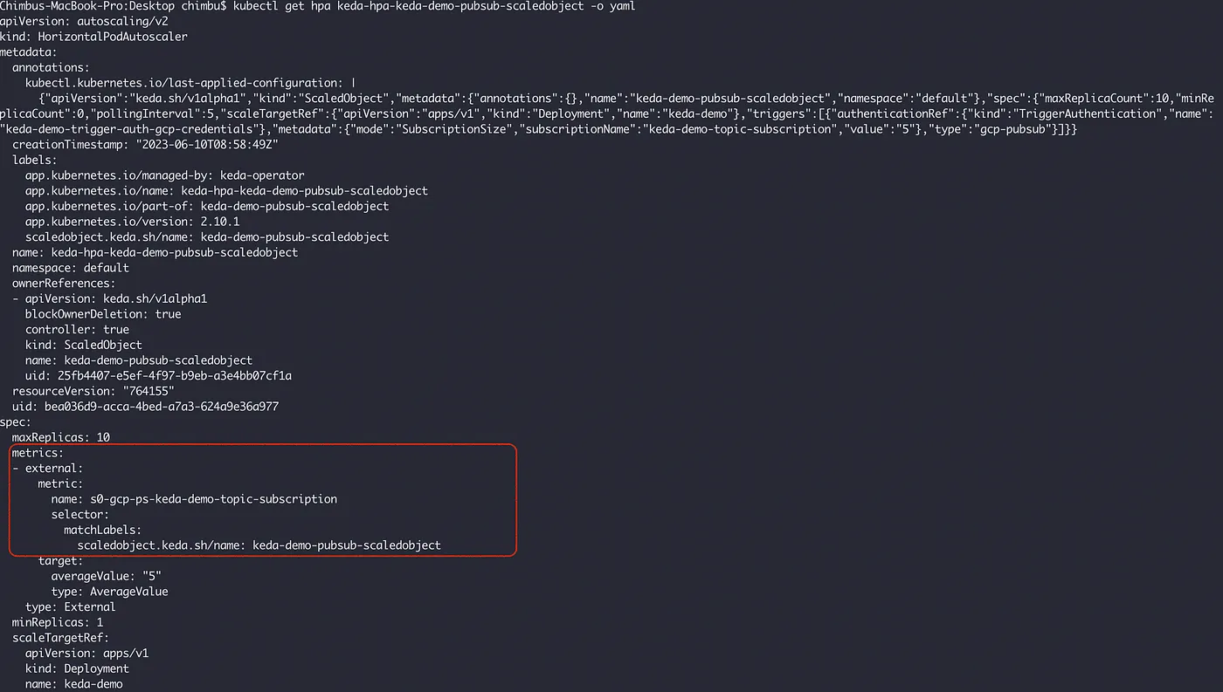Click the metrics key in the red box

tap(38, 453)
